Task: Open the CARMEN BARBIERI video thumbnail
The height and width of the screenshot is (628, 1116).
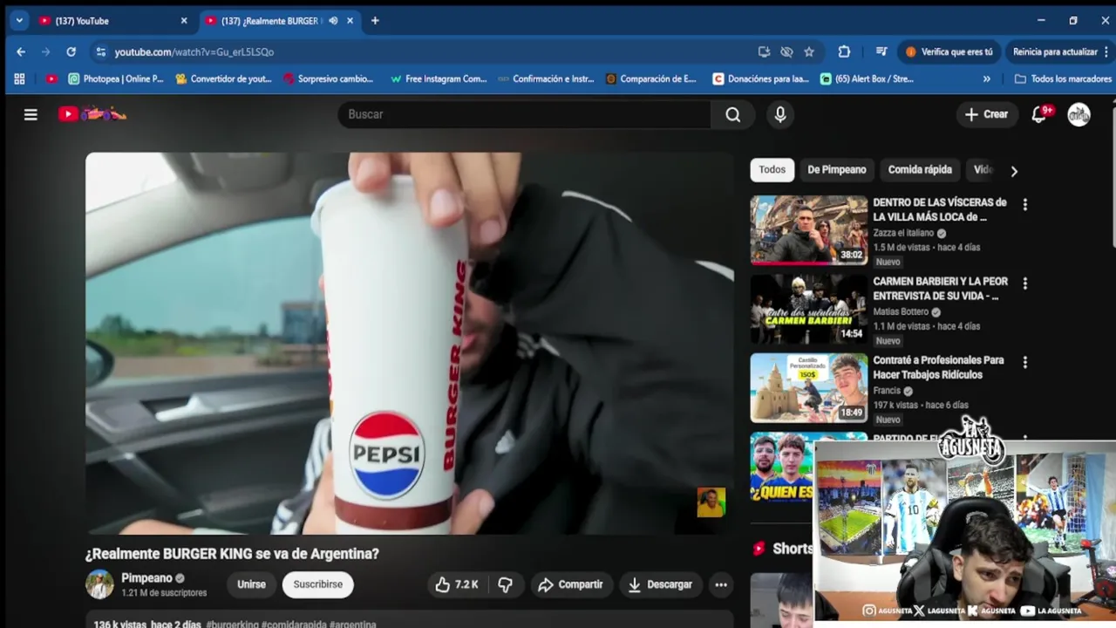Action: pos(809,309)
